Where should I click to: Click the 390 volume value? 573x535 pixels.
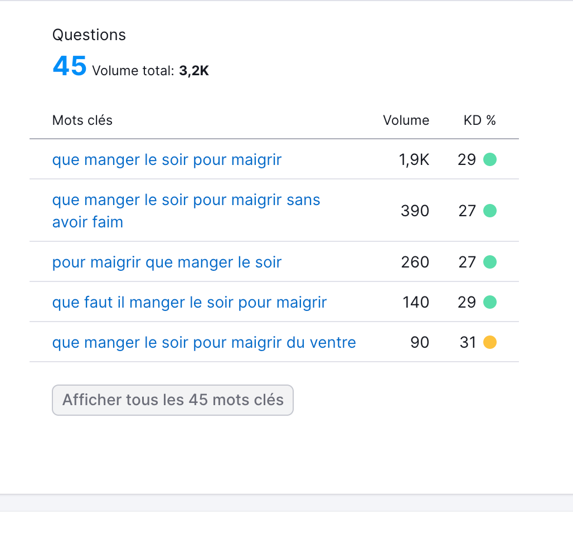click(x=415, y=211)
